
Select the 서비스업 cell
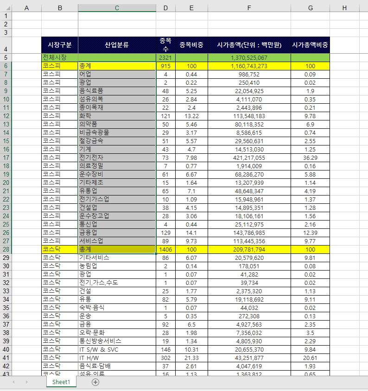pyautogui.click(x=117, y=241)
